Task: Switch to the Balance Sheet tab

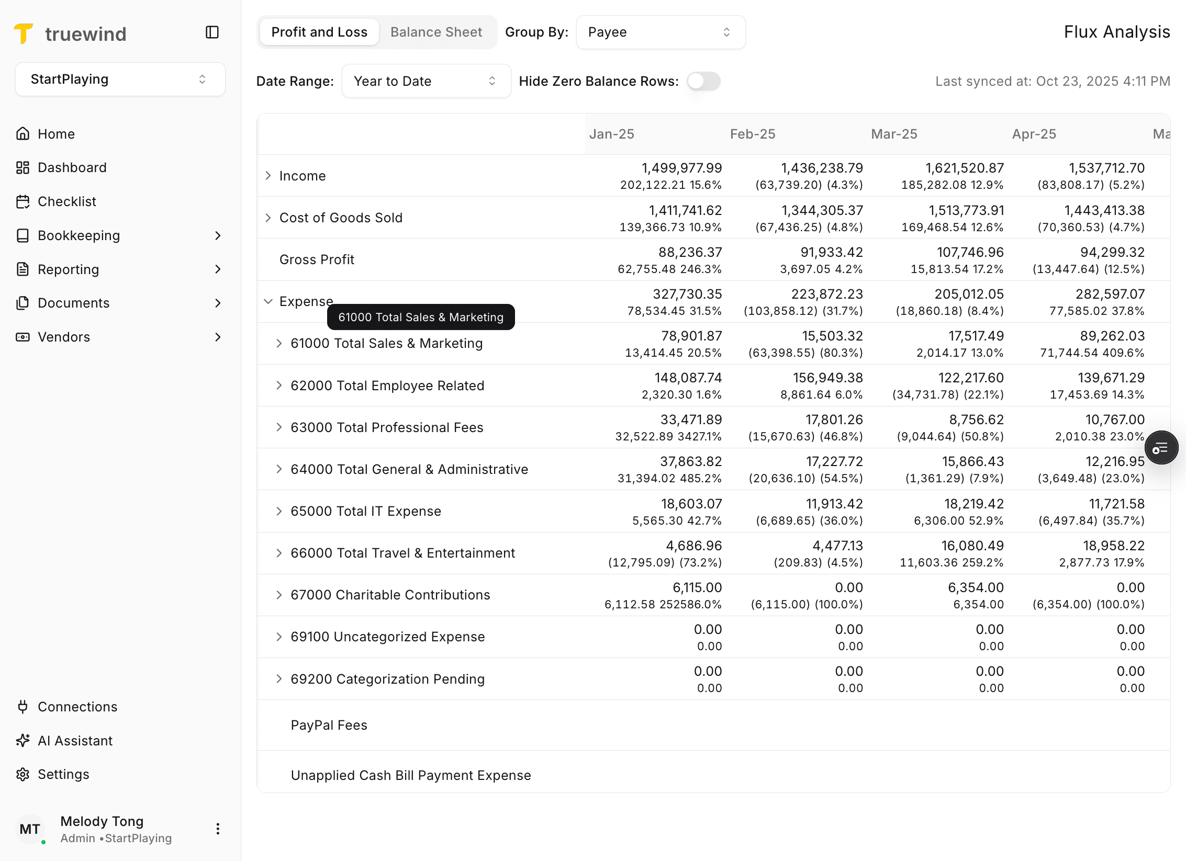Action: 436,32
